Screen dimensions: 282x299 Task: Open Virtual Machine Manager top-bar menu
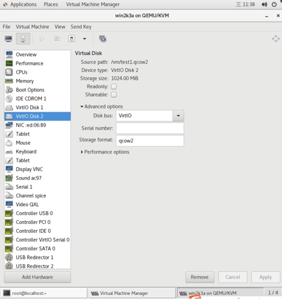[93, 4]
